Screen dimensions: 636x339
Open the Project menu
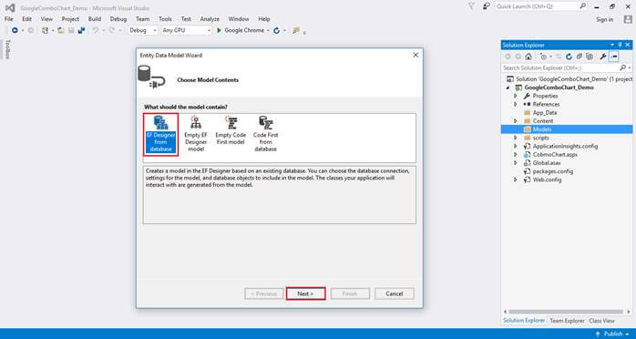pos(70,19)
